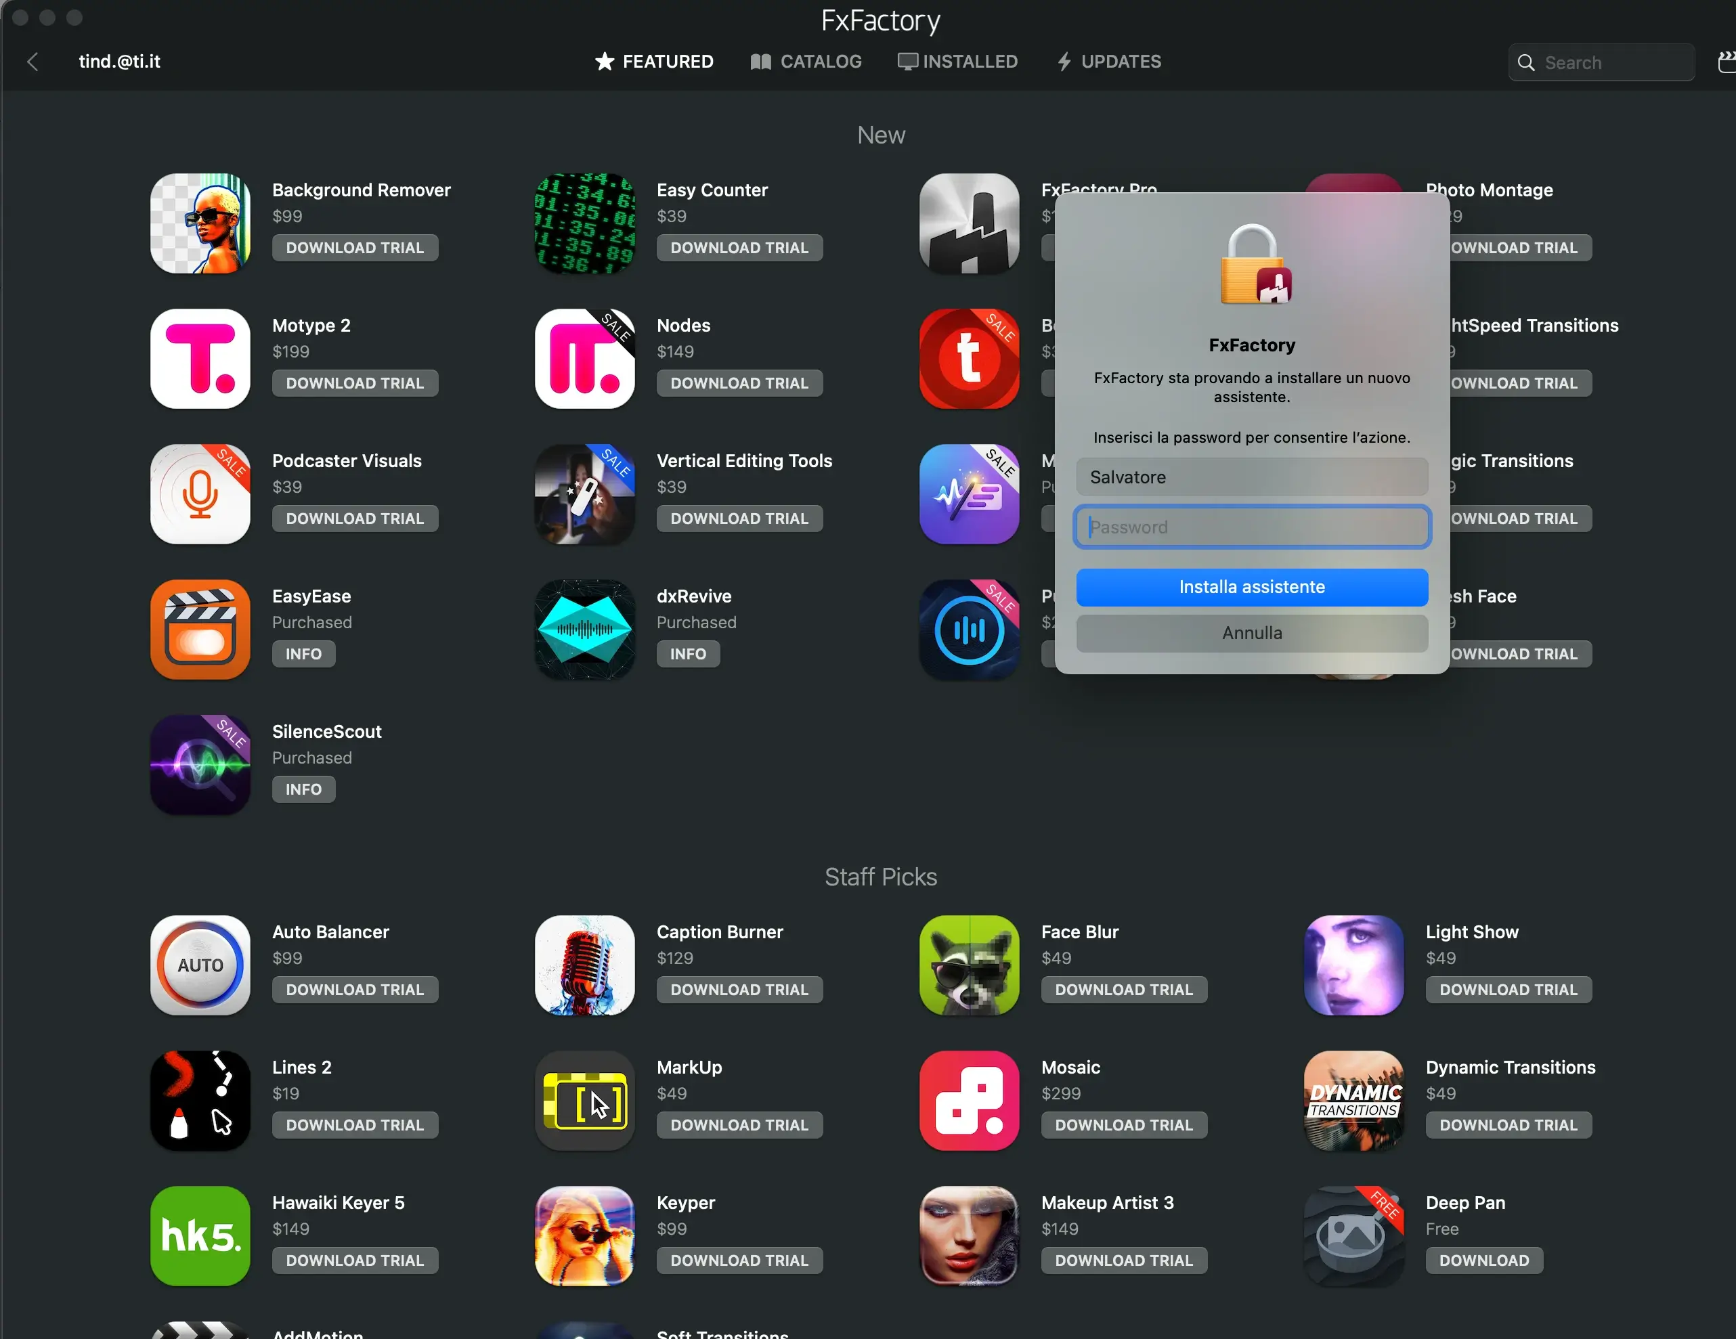Click the MarkUp title text

[690, 1068]
